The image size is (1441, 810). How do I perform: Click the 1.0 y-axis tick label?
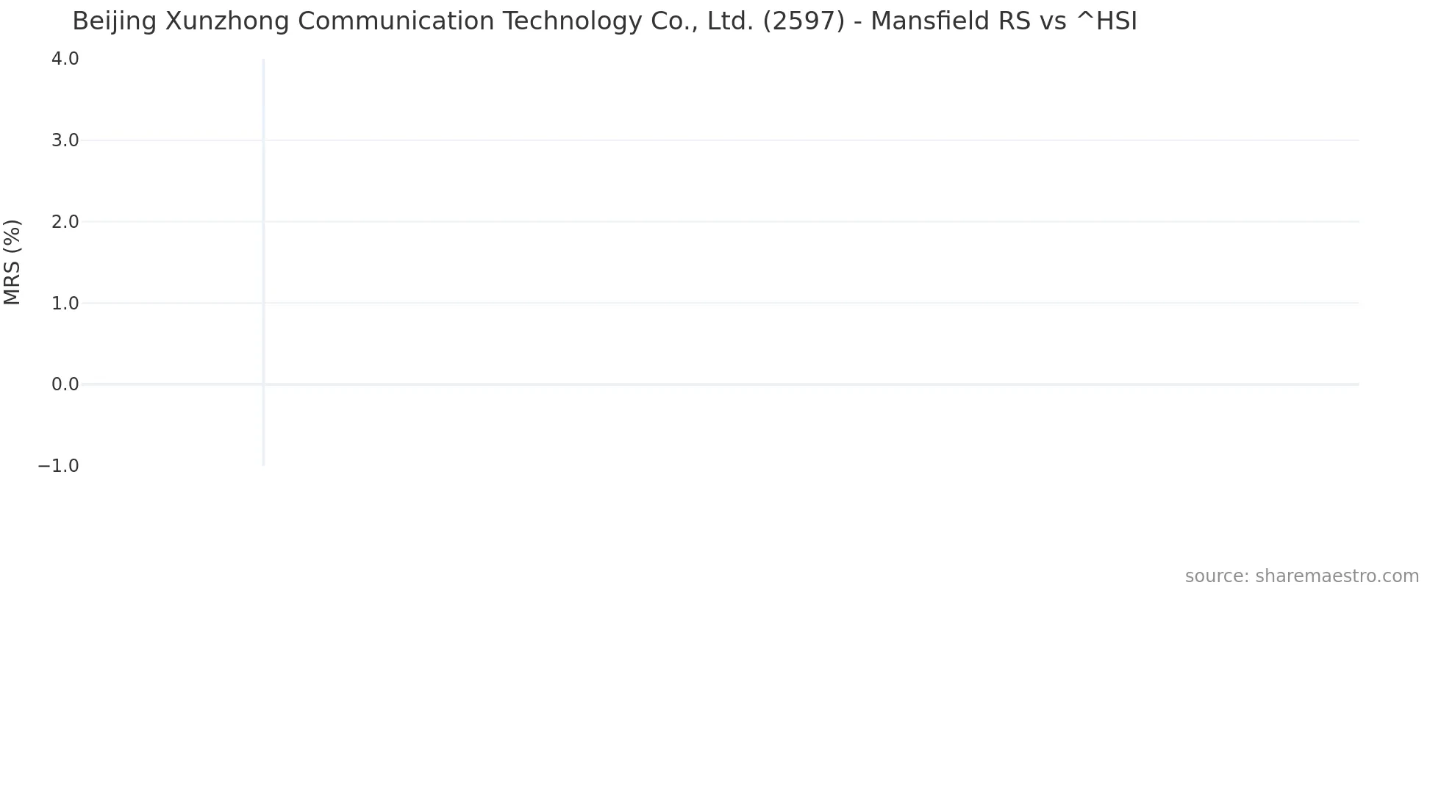65,303
